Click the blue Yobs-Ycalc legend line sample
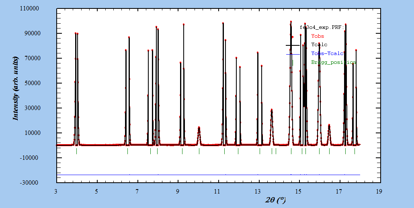This screenshot has width=414, height=208. [x=293, y=54]
